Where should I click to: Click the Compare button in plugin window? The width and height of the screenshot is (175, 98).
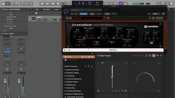tap(83, 14)
